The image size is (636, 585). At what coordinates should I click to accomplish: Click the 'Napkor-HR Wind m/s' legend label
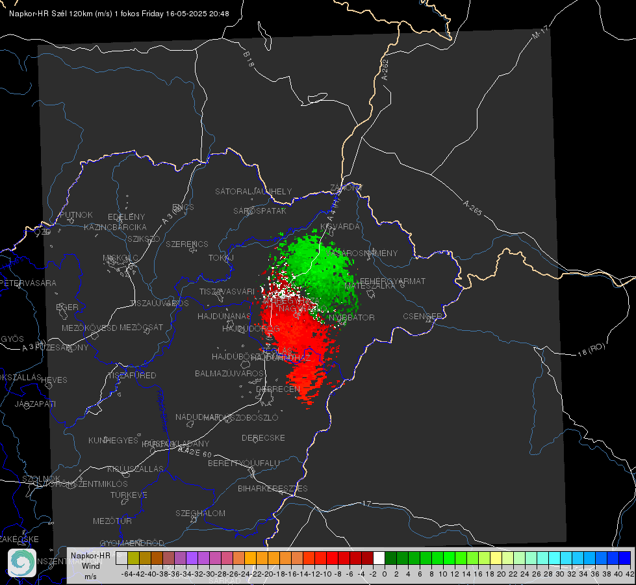(90, 566)
